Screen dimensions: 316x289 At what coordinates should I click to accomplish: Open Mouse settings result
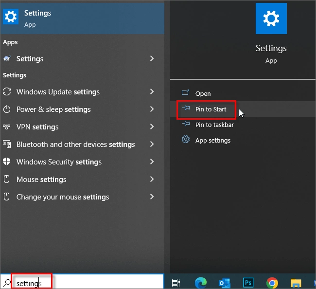pos(82,180)
